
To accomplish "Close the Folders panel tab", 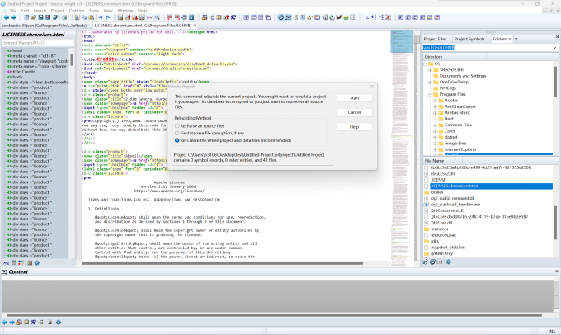I will (x=510, y=39).
